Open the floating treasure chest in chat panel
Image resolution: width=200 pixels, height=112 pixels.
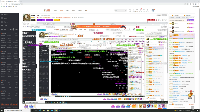190,95
